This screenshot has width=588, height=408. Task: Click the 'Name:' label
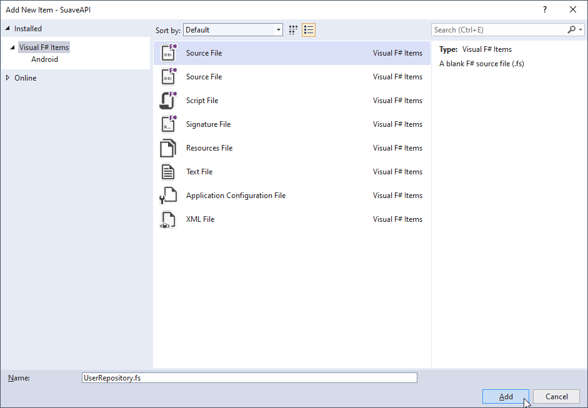(x=19, y=378)
